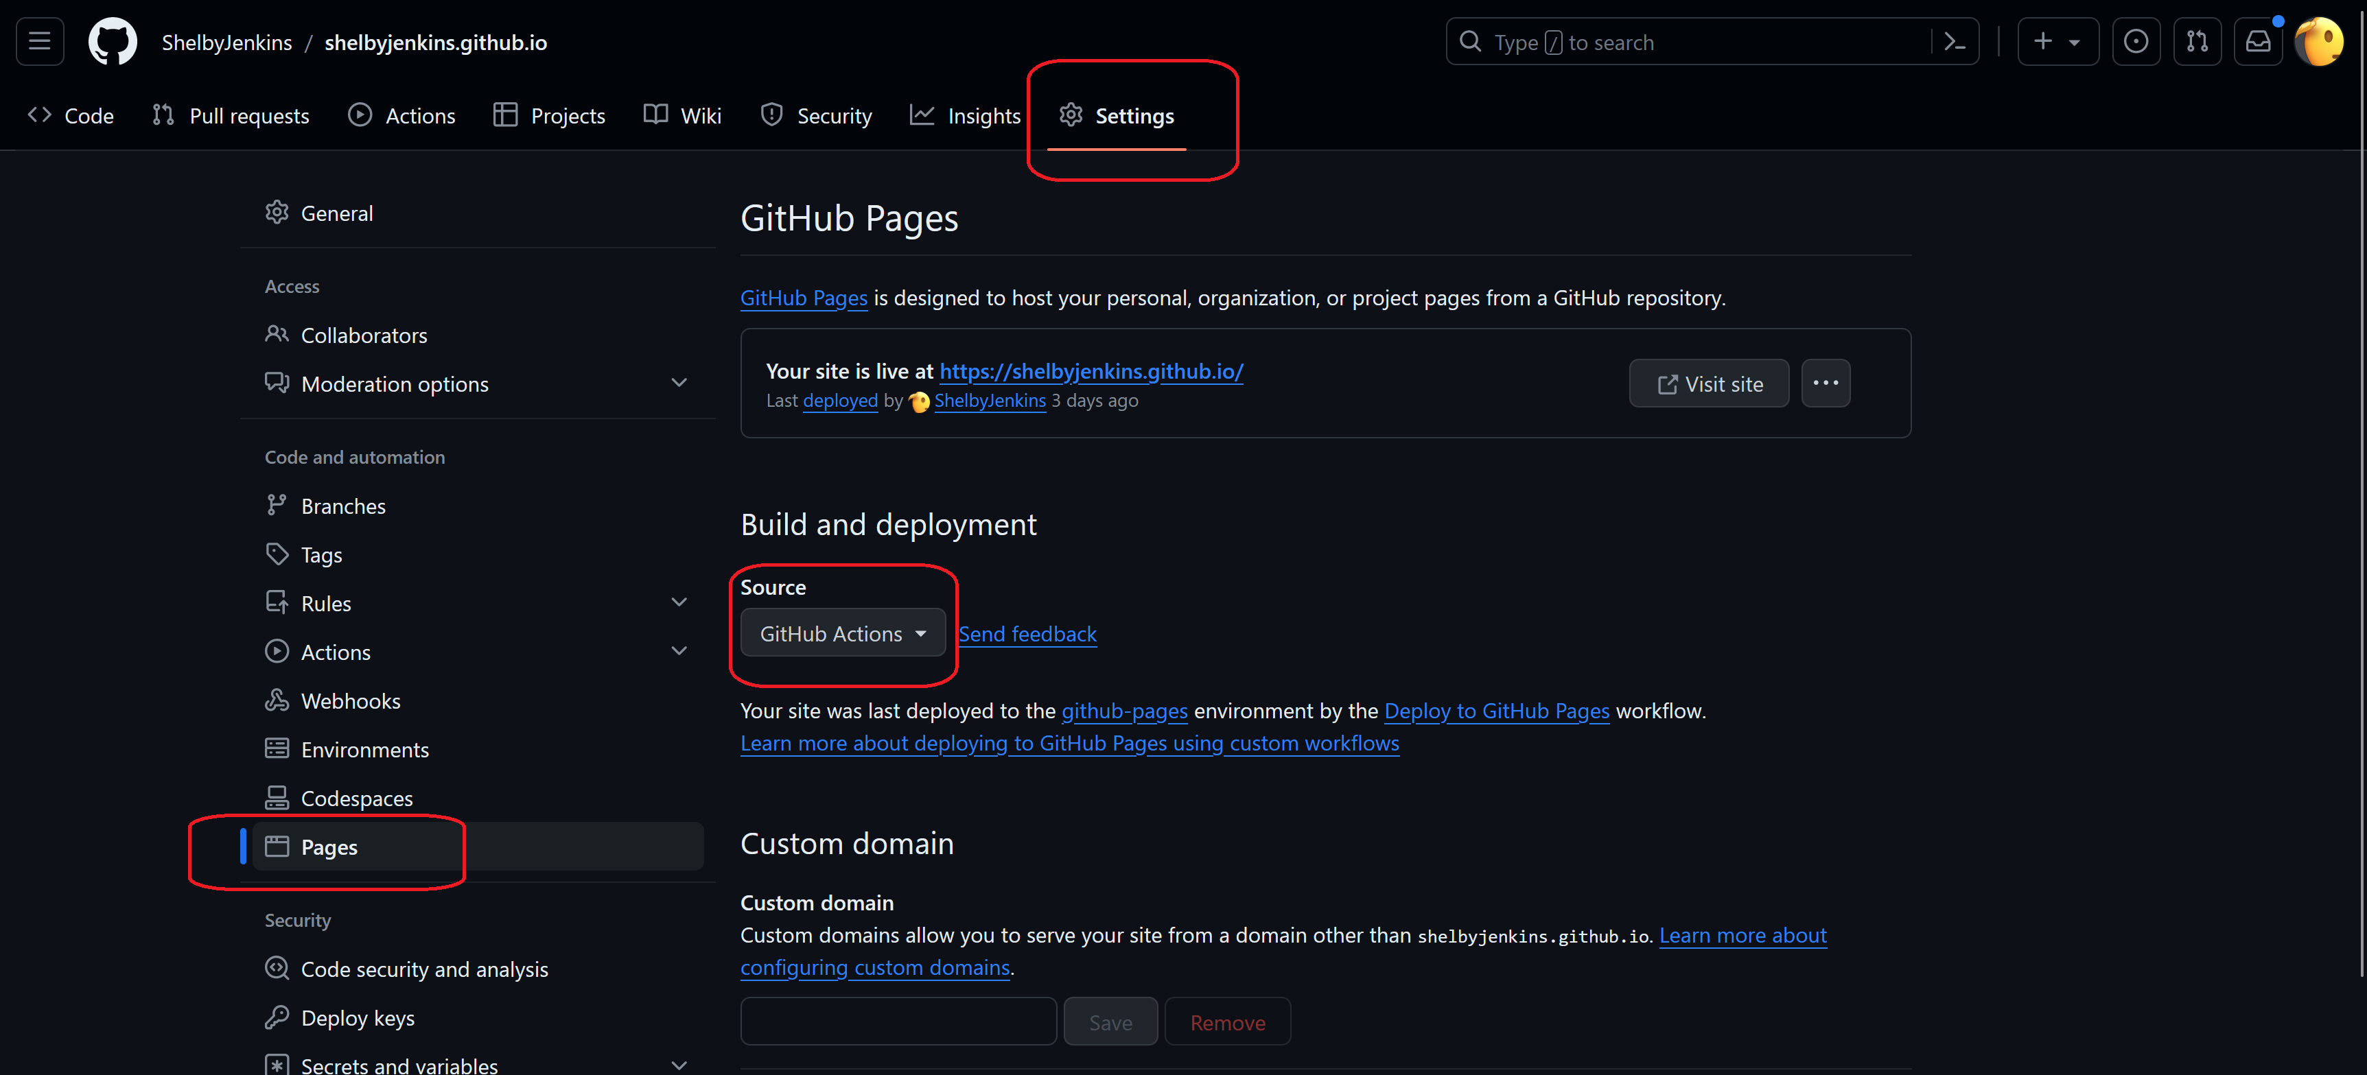Open the GitHub Actions source dropdown

[841, 633]
